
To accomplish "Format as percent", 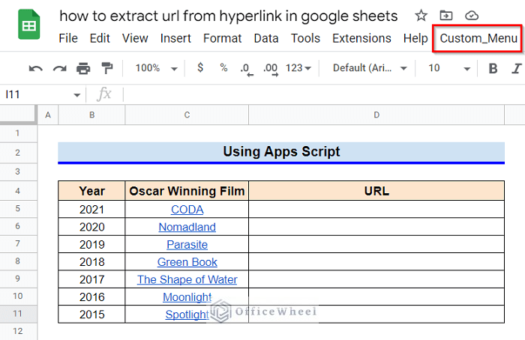I will click(223, 68).
